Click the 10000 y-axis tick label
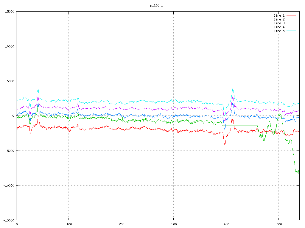Viewport: 305px width, 228px height. [9, 46]
